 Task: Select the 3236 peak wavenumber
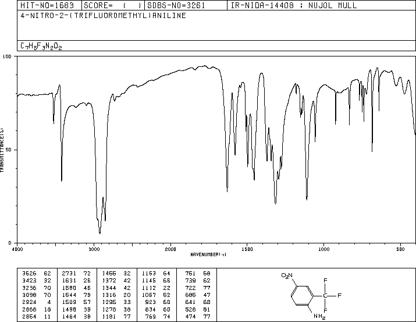pos(29,288)
